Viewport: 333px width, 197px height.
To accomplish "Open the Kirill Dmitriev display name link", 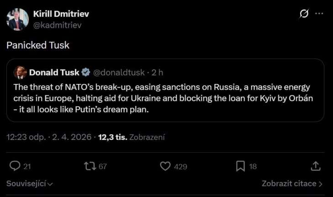I will 61,14.
